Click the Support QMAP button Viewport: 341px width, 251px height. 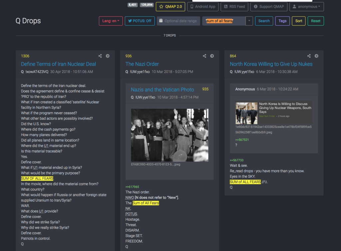click(268, 6)
